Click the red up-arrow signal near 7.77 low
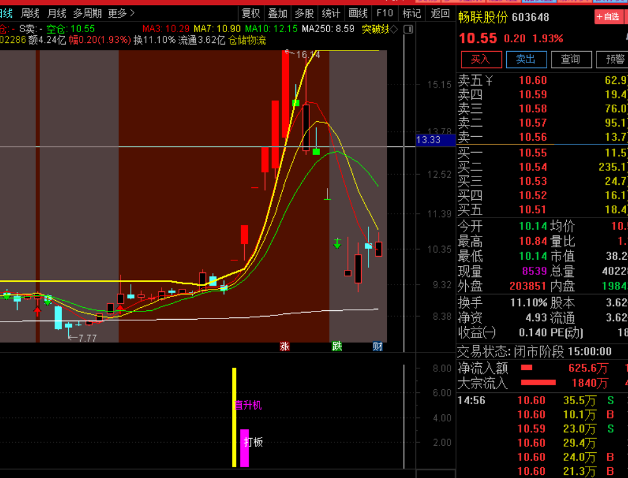 [37, 311]
